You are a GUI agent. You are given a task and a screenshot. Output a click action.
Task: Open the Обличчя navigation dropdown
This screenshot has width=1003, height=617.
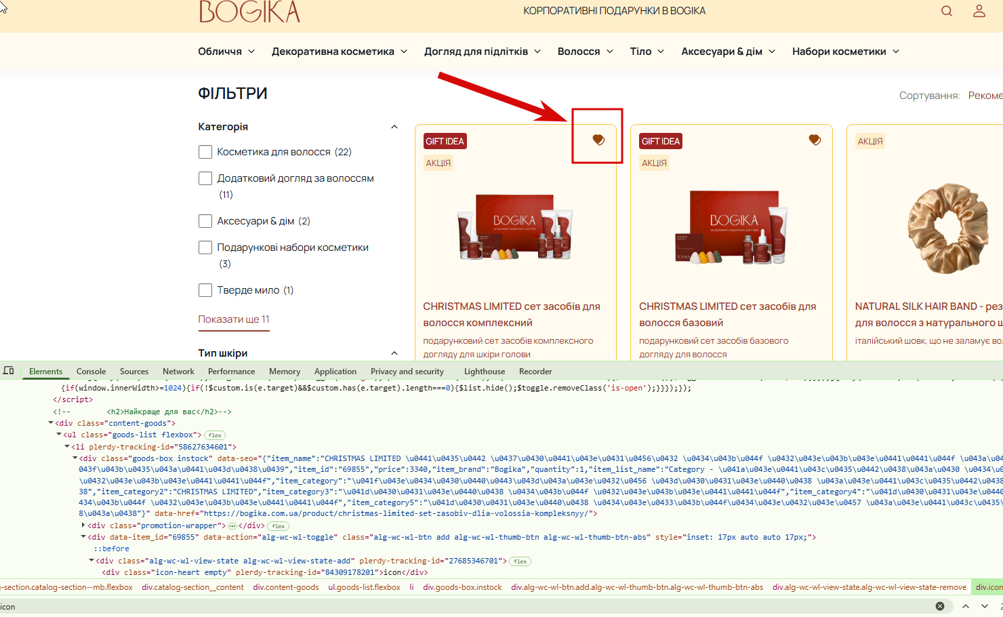(x=226, y=52)
